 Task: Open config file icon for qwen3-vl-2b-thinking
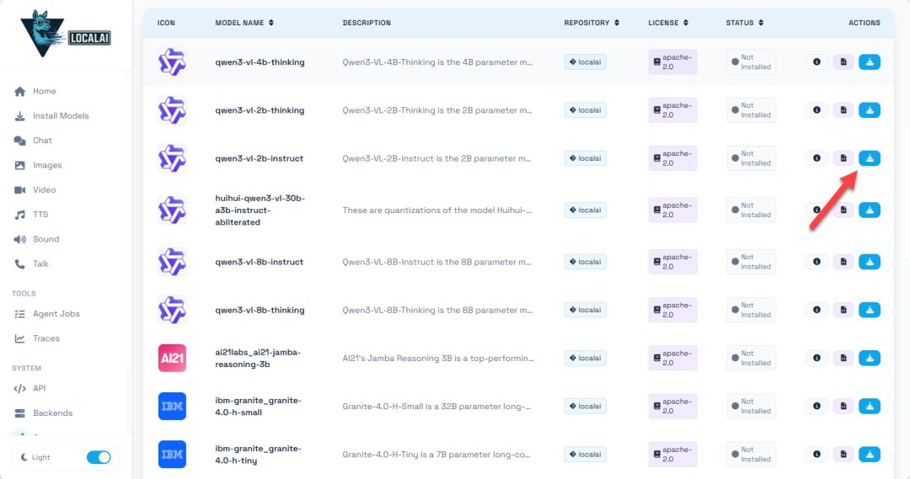click(x=843, y=110)
